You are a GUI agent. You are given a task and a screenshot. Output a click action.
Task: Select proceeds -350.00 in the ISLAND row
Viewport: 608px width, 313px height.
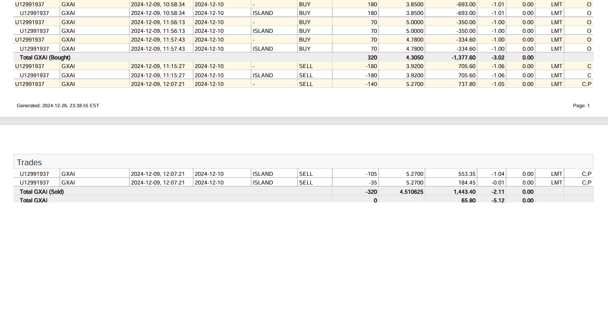466,31
